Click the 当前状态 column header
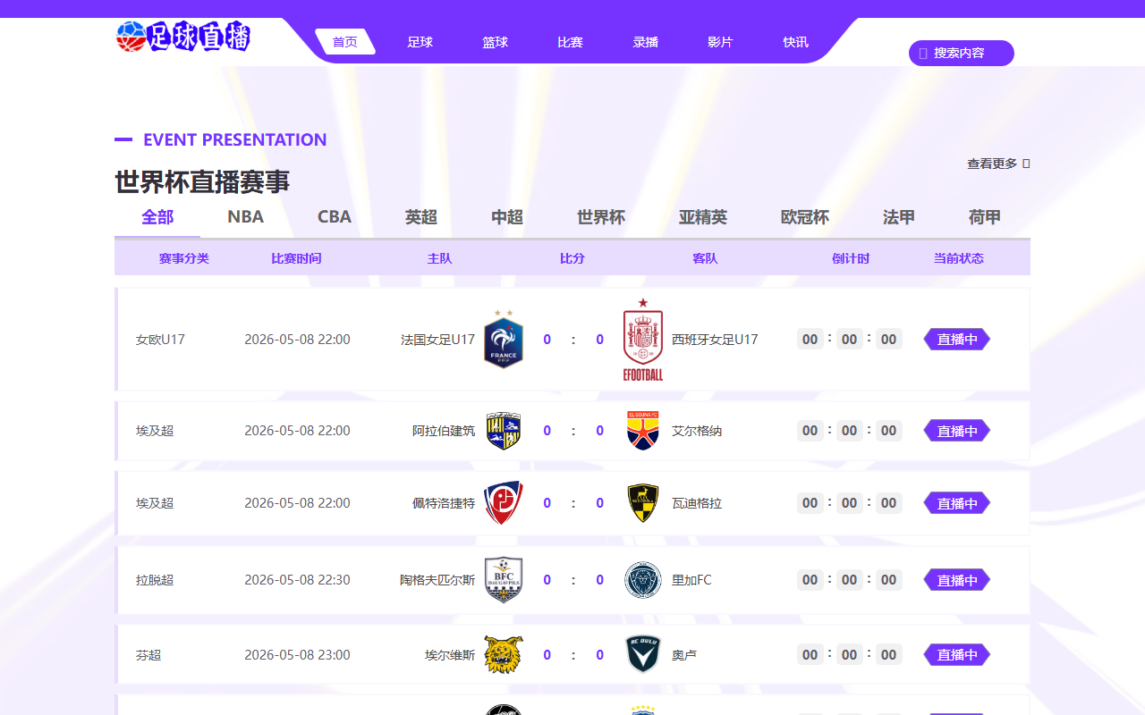 pos(959,258)
